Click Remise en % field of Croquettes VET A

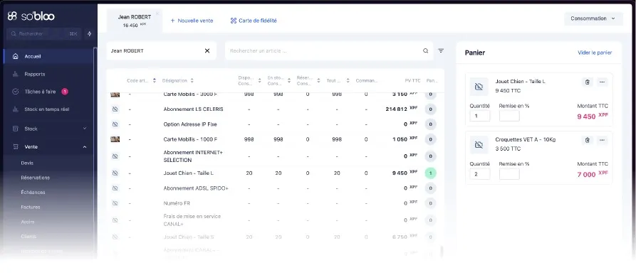point(509,174)
